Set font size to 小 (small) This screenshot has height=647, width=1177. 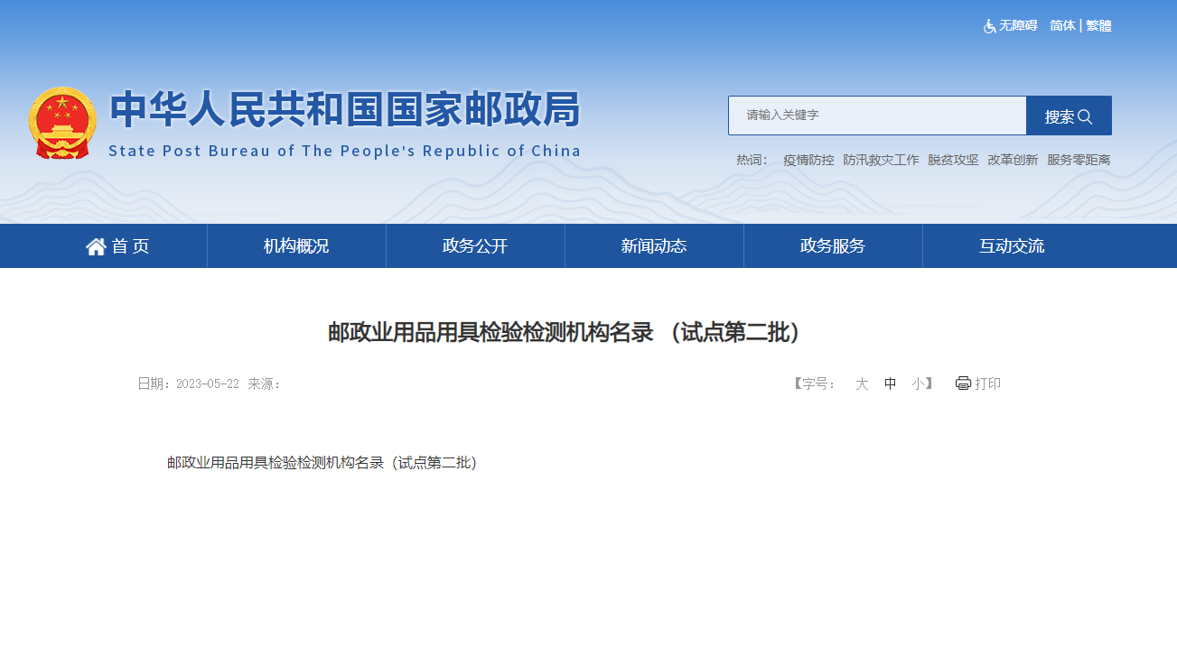[x=918, y=384]
